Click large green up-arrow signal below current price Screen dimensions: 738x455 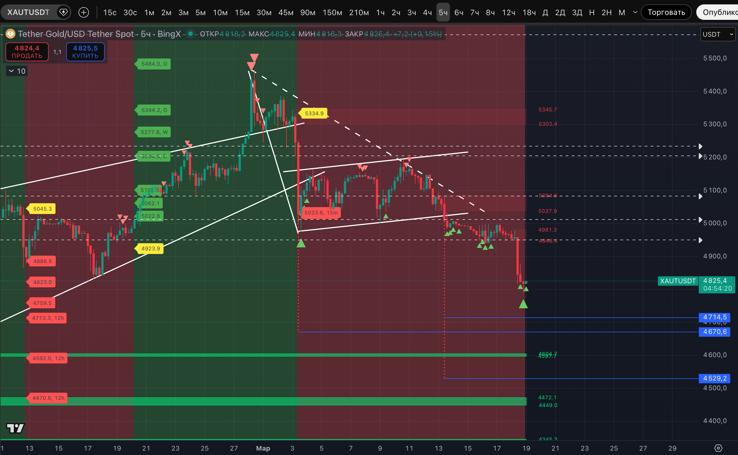pos(523,304)
